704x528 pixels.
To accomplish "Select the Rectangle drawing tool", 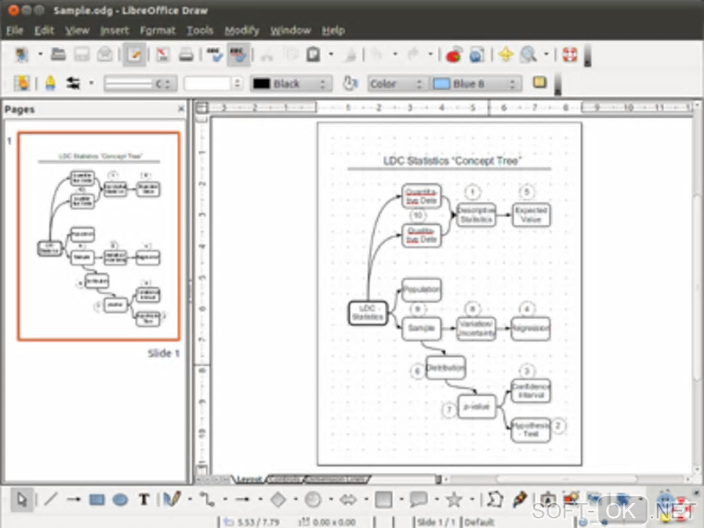I will [x=97, y=499].
